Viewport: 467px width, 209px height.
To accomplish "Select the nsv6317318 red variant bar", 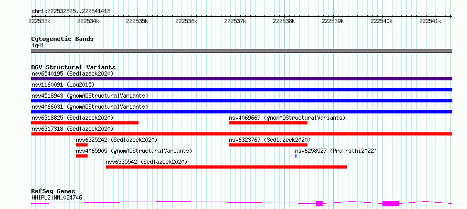I will pos(241,134).
